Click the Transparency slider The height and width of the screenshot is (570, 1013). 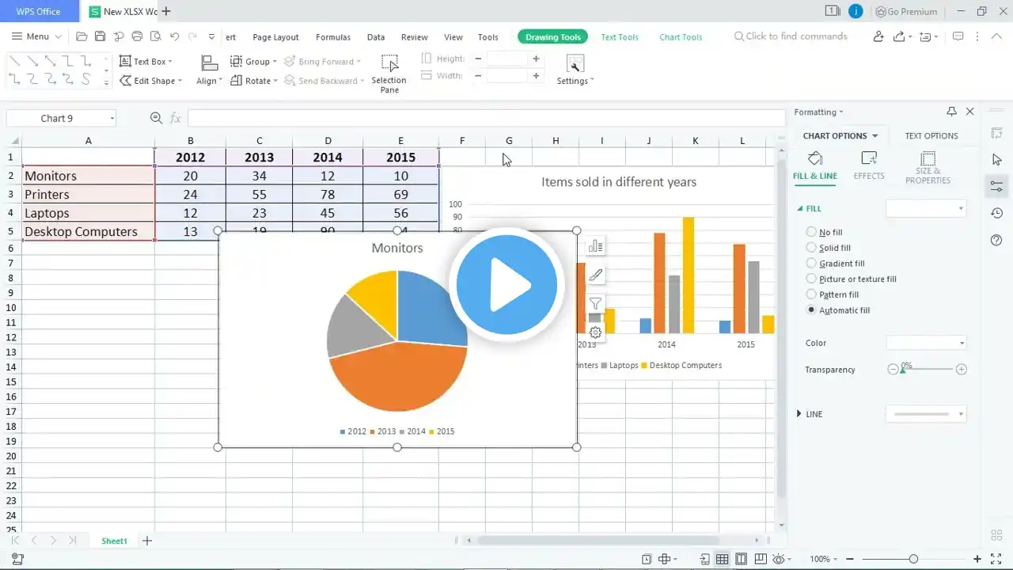tap(928, 370)
